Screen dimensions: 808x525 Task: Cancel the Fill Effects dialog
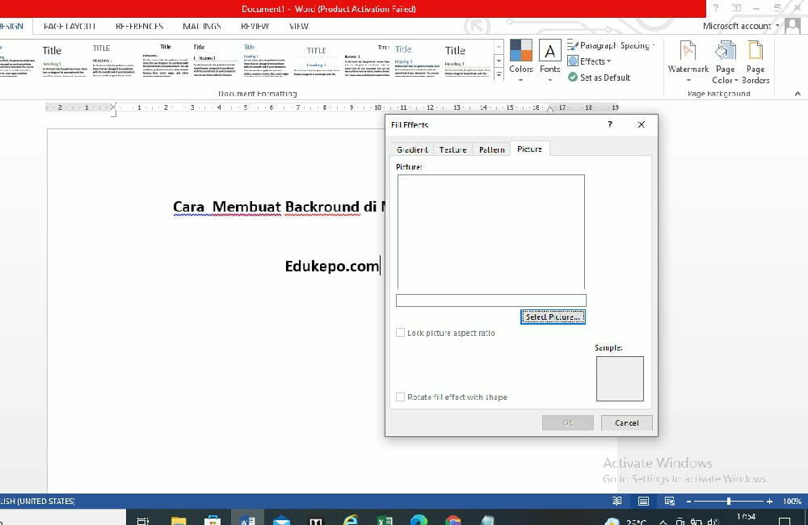point(626,422)
